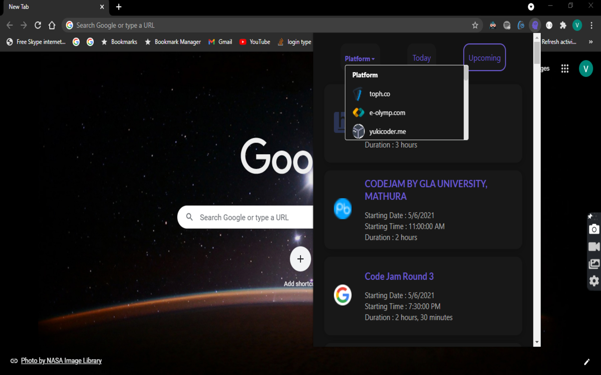This screenshot has height=375, width=601.
Task: Open the YouTube bookmark
Action: pos(254,42)
